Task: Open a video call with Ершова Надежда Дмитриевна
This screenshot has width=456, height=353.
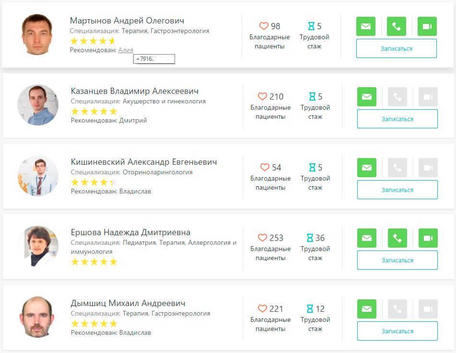Action: pos(428,238)
